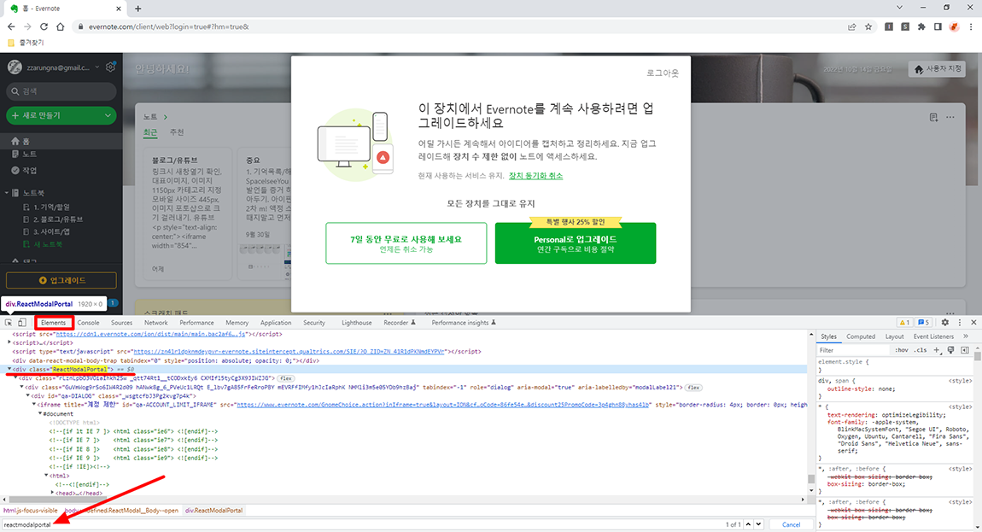Click Cancel in DevTools search bar

point(791,524)
